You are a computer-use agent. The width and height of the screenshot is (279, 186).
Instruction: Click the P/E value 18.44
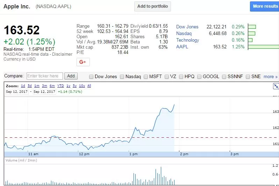coord(123,53)
